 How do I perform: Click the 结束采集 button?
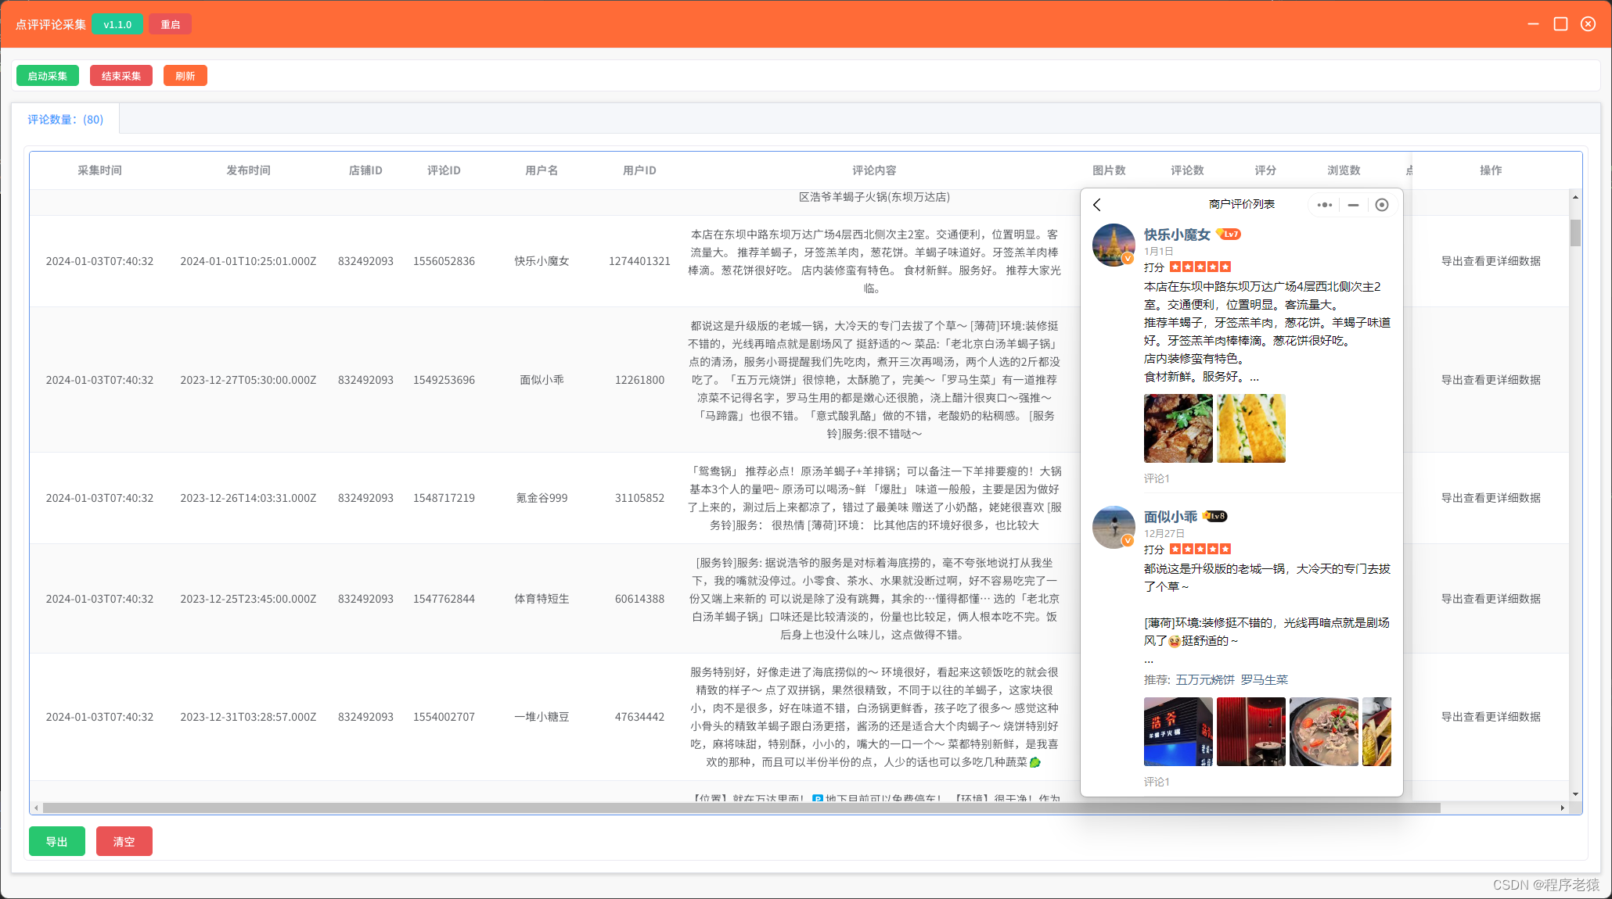pos(121,76)
